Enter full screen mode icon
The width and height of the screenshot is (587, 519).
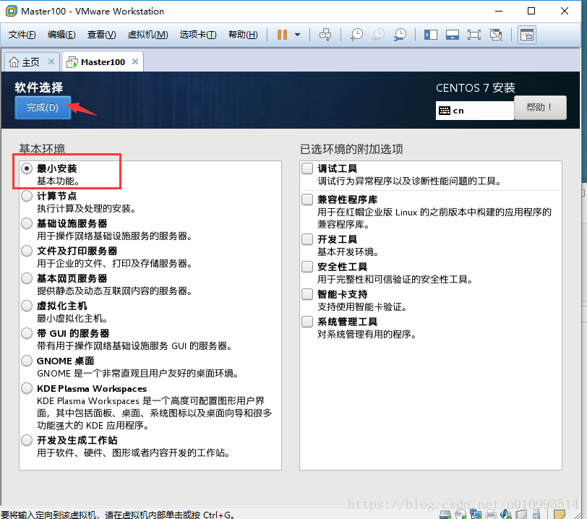474,35
